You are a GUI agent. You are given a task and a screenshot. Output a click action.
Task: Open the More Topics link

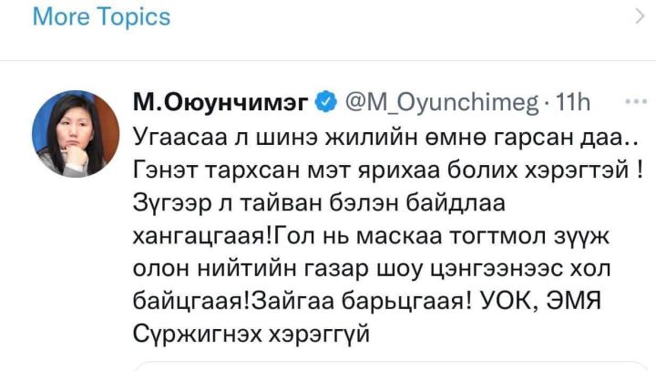pos(101,17)
